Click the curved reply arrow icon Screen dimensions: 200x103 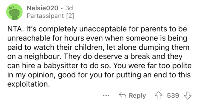point(123,95)
